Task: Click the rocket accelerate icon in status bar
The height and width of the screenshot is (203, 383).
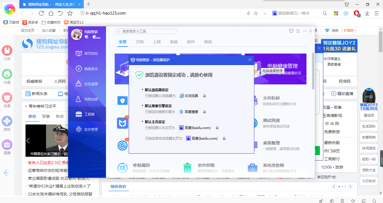Action: tap(321, 201)
